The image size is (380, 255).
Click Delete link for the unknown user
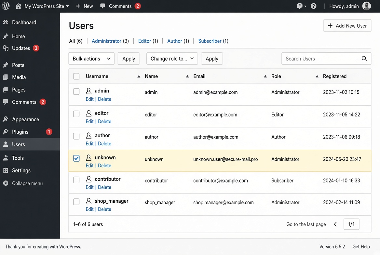[104, 166]
